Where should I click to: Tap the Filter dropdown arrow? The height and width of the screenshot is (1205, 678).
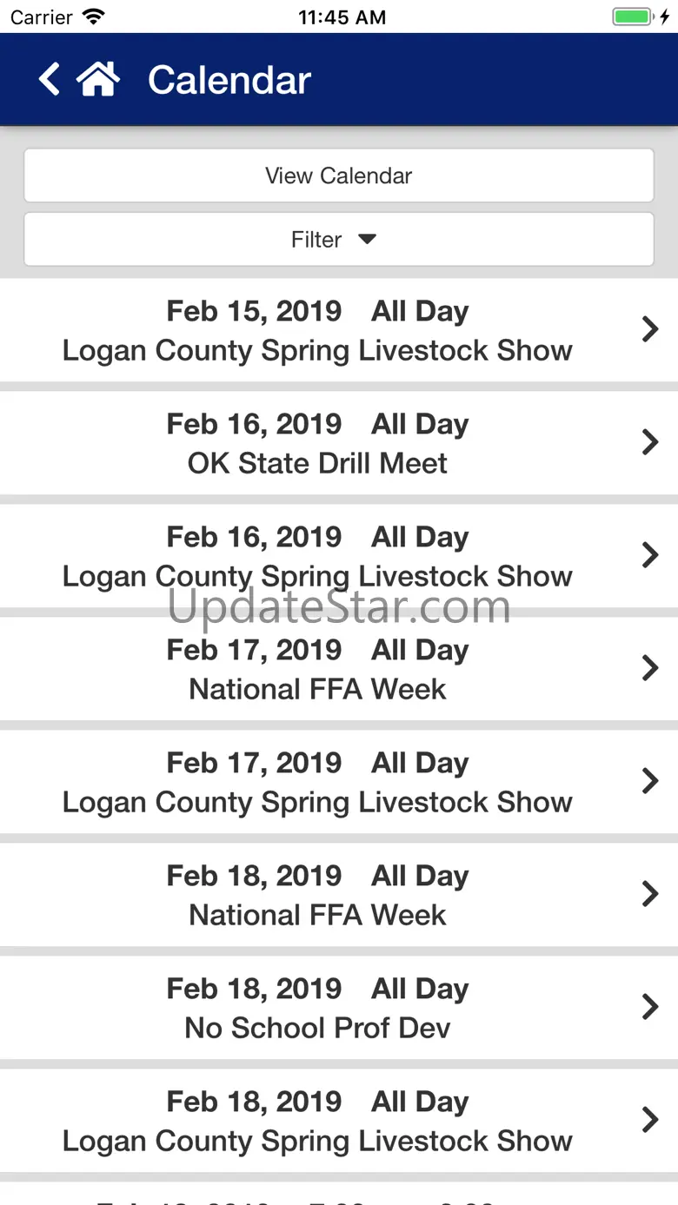tap(368, 240)
